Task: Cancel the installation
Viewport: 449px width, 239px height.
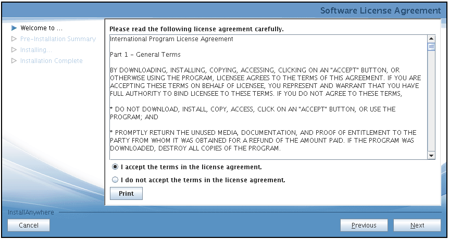Action: pyautogui.click(x=29, y=225)
